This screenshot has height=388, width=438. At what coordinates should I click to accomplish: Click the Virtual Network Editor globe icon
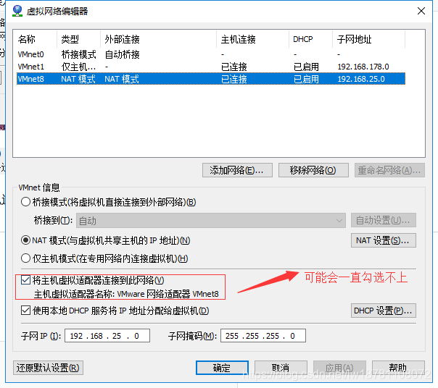click(x=17, y=11)
